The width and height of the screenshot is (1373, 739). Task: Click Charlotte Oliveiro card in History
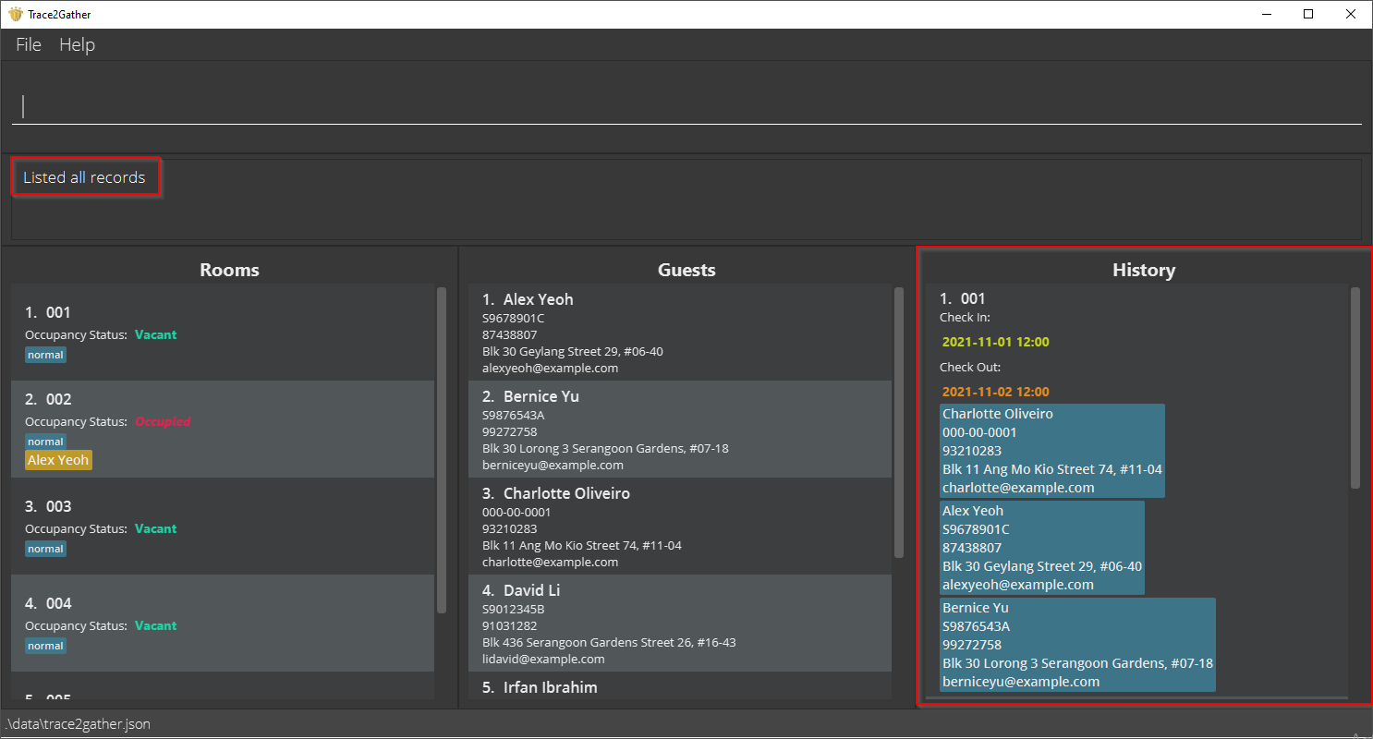click(1052, 451)
